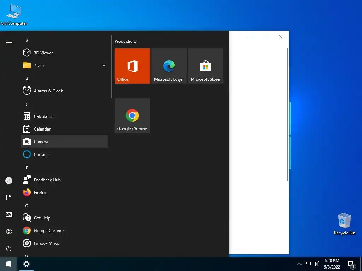Open Groove Music app
Screen dimensions: 362x271
[65, 243]
